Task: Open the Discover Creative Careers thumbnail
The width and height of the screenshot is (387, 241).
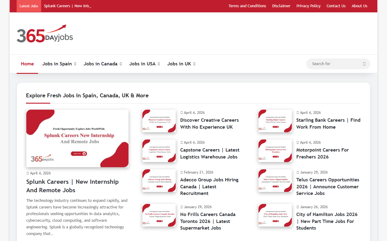Action: [159, 121]
